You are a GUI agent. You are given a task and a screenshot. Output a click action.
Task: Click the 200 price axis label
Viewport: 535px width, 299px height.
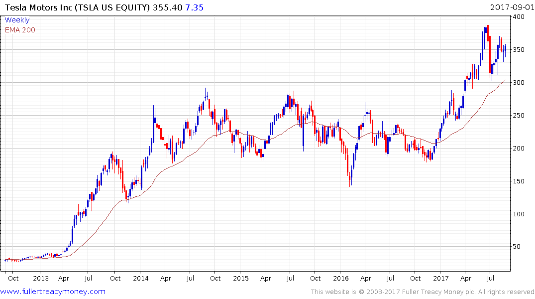point(519,148)
